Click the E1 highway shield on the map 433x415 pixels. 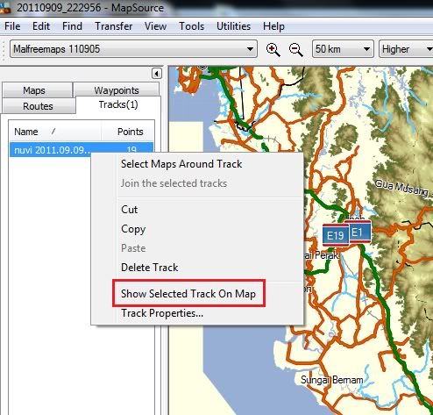(x=359, y=233)
